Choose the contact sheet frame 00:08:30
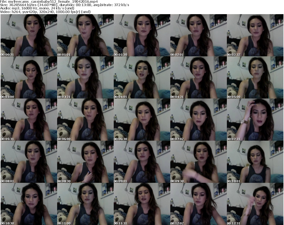Image resolution: width=284 pixels, height=225 pixels. tap(85, 162)
